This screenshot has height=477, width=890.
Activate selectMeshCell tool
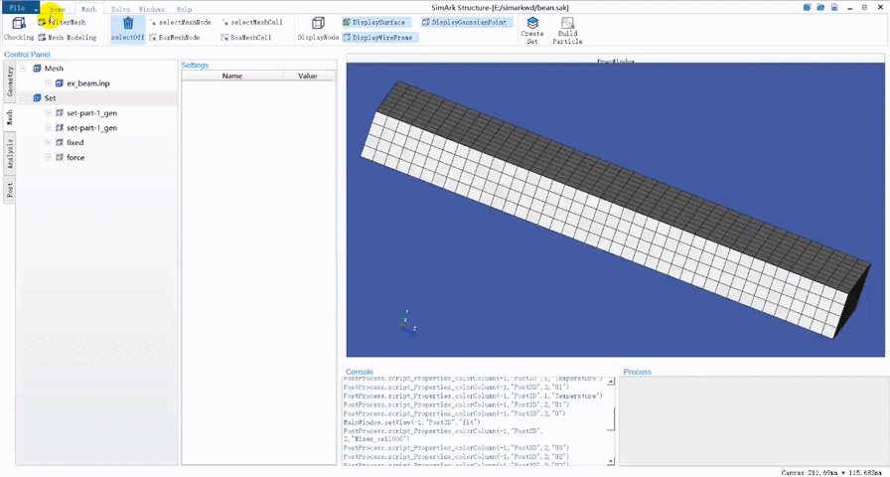click(252, 22)
